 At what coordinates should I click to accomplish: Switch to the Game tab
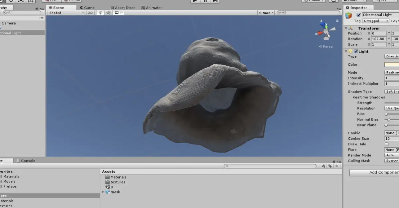87,8
